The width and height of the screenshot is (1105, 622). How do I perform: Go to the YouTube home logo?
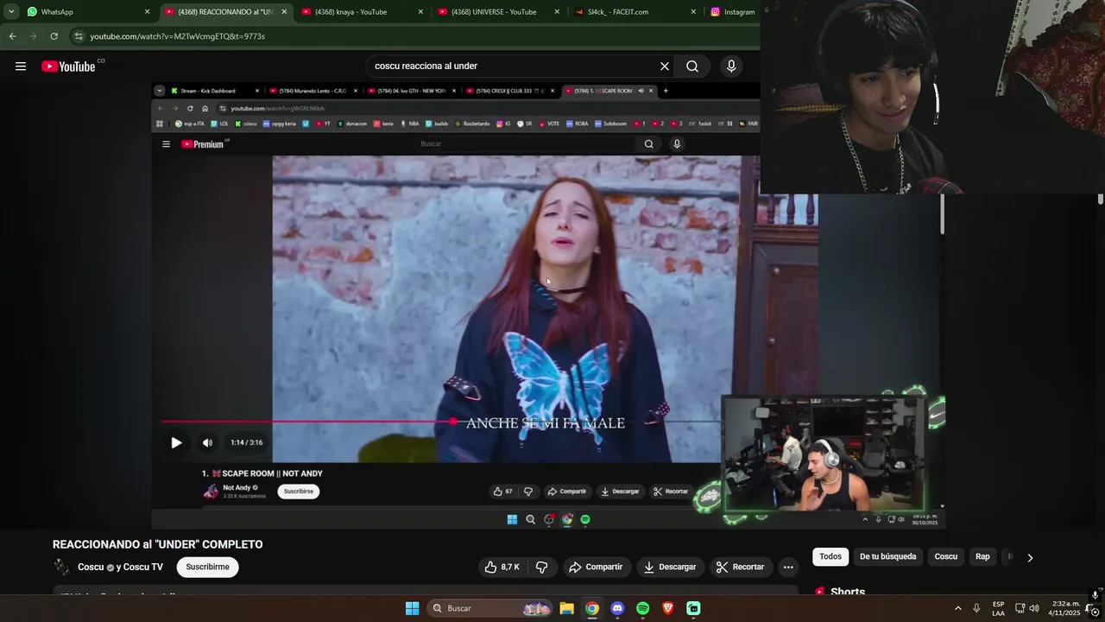[x=68, y=67]
